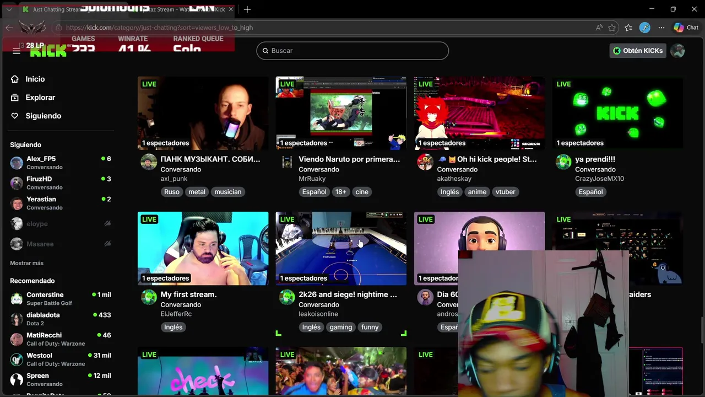Image resolution: width=705 pixels, height=397 pixels.
Task: Click leakoisonline channel avatar
Action: pos(287,297)
